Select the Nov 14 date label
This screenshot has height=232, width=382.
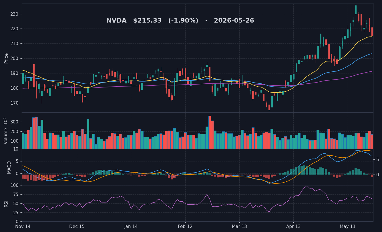[23, 227]
